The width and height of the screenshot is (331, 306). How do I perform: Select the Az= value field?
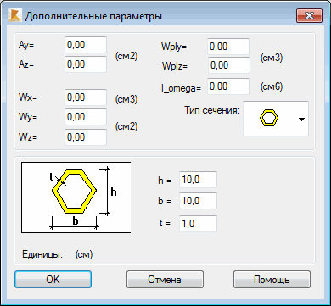86,64
